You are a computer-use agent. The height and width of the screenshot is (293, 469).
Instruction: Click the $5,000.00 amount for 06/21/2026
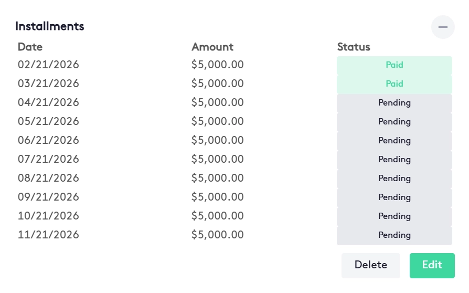pyautogui.click(x=217, y=141)
